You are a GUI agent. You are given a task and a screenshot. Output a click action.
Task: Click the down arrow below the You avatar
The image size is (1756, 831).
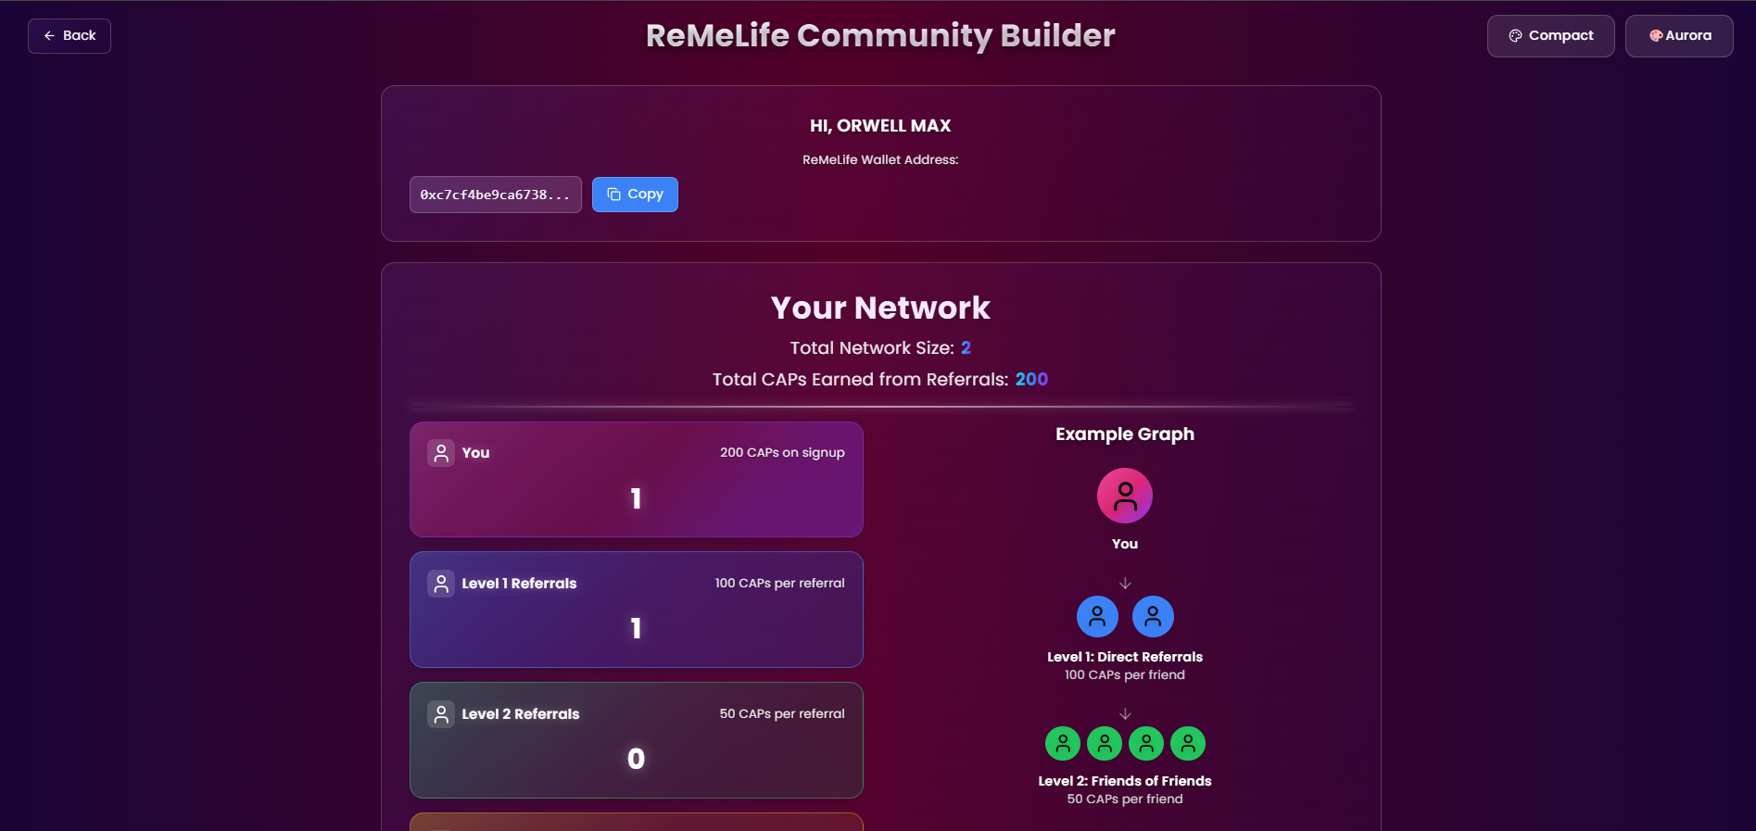pyautogui.click(x=1125, y=584)
